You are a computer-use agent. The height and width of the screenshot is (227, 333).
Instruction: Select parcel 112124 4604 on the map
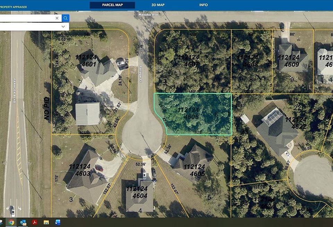click(x=137, y=192)
